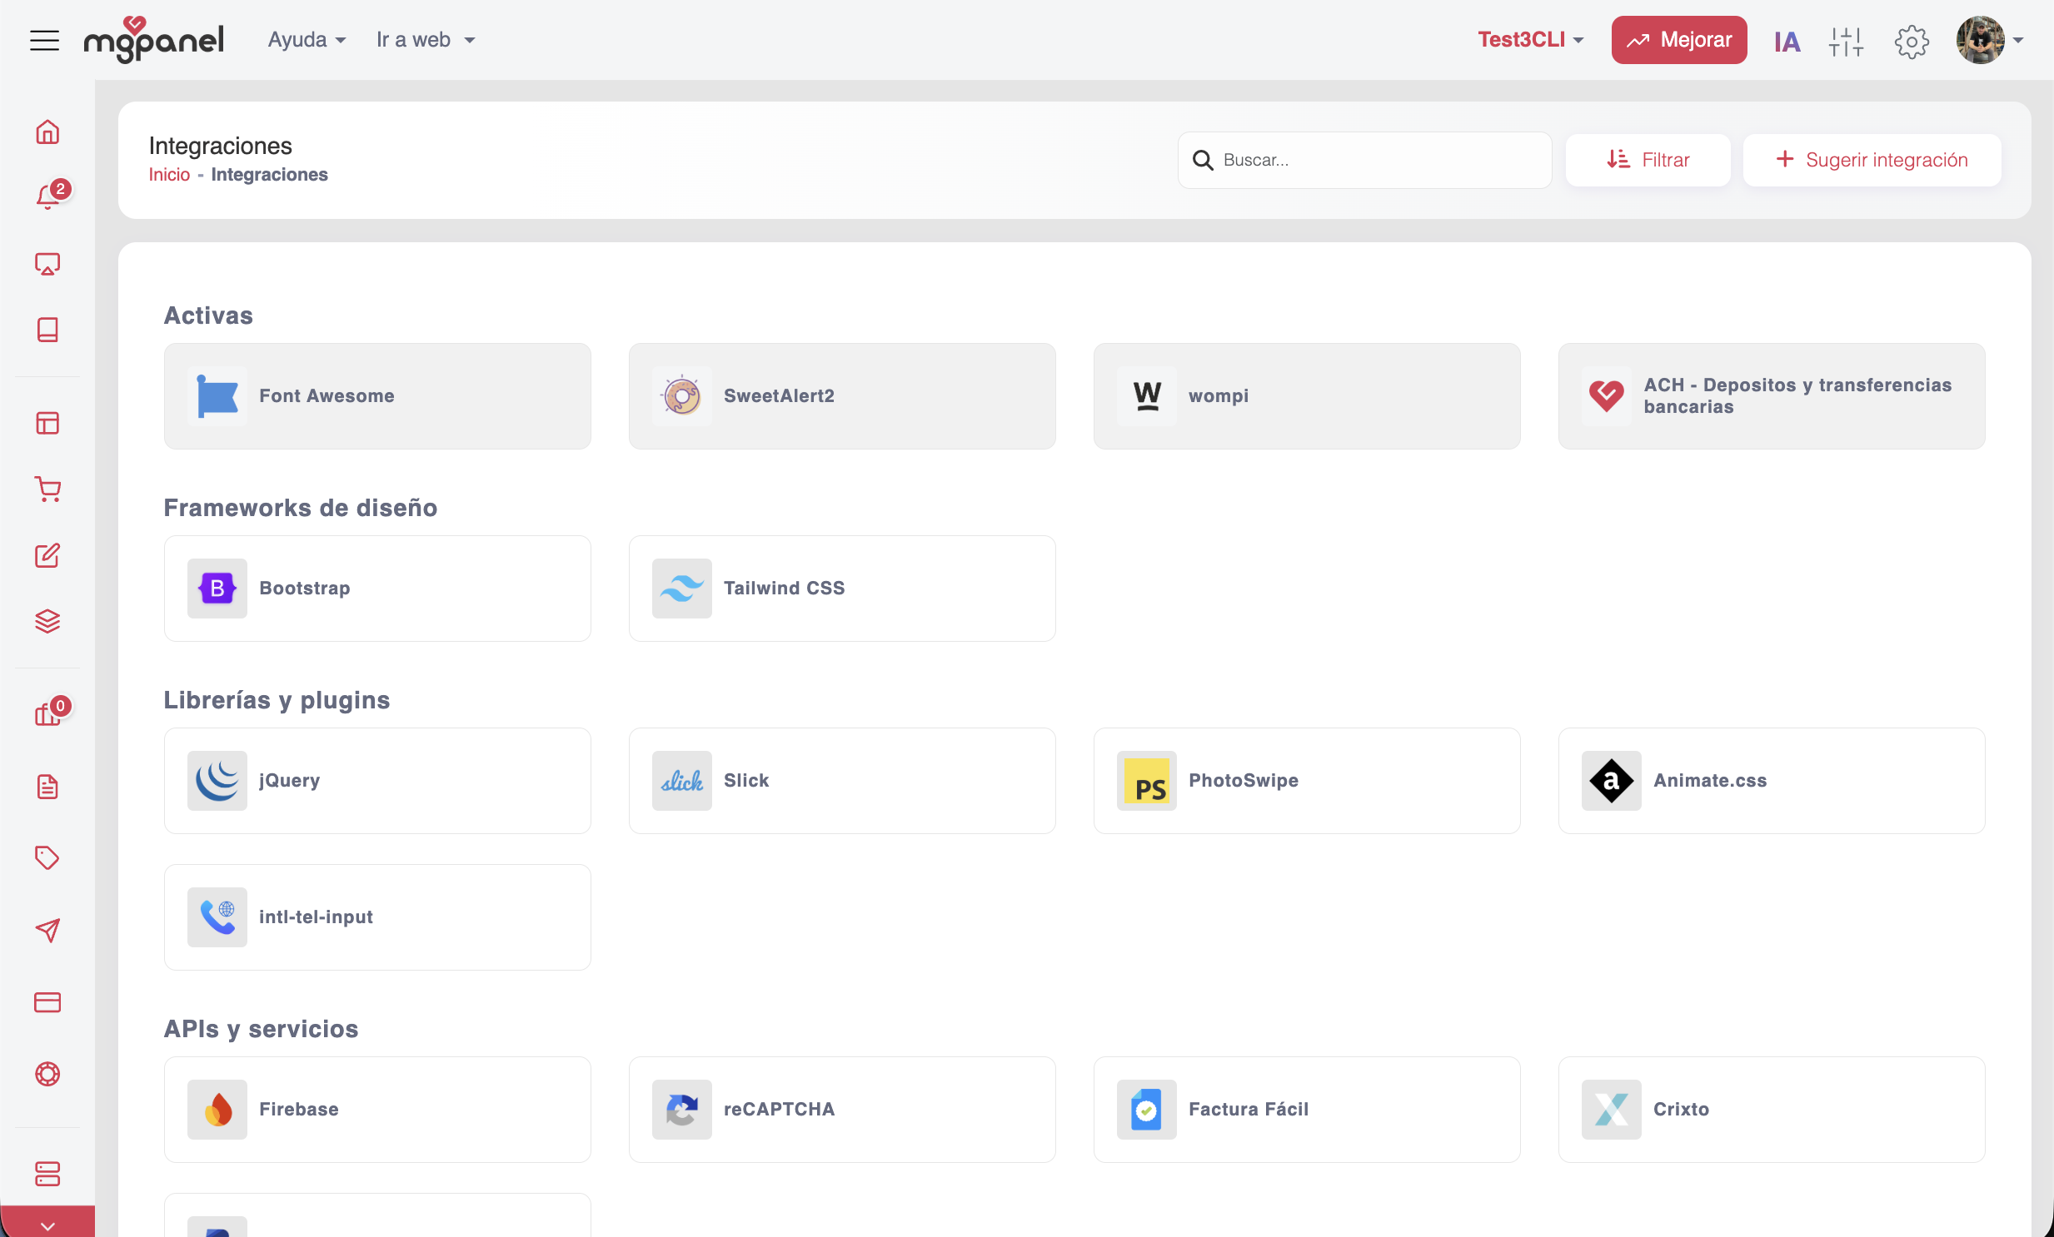Expand the Test3CLI project selector
Viewport: 2054px width, 1237px height.
(1529, 40)
